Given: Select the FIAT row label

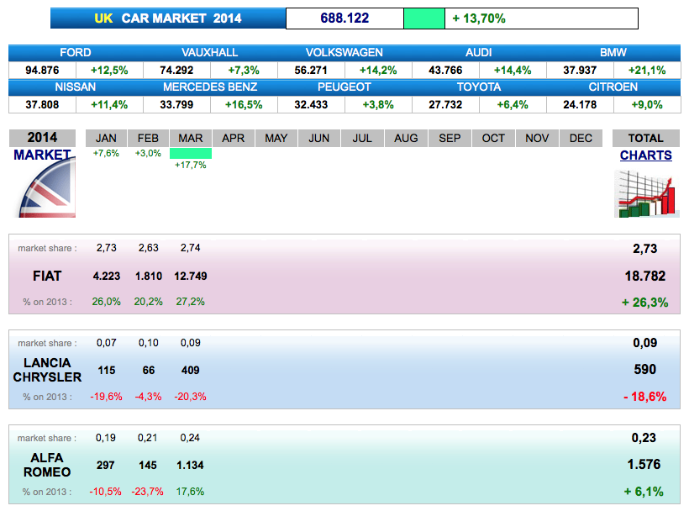Looking at the screenshot, I should [x=47, y=277].
